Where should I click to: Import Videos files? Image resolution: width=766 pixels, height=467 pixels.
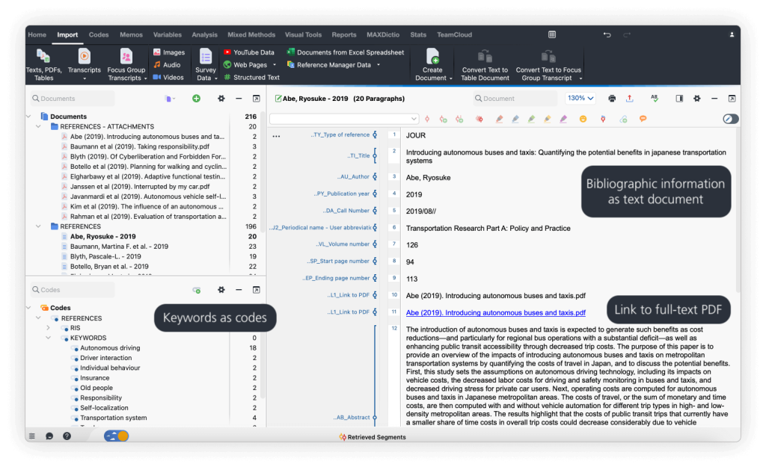[x=168, y=77]
